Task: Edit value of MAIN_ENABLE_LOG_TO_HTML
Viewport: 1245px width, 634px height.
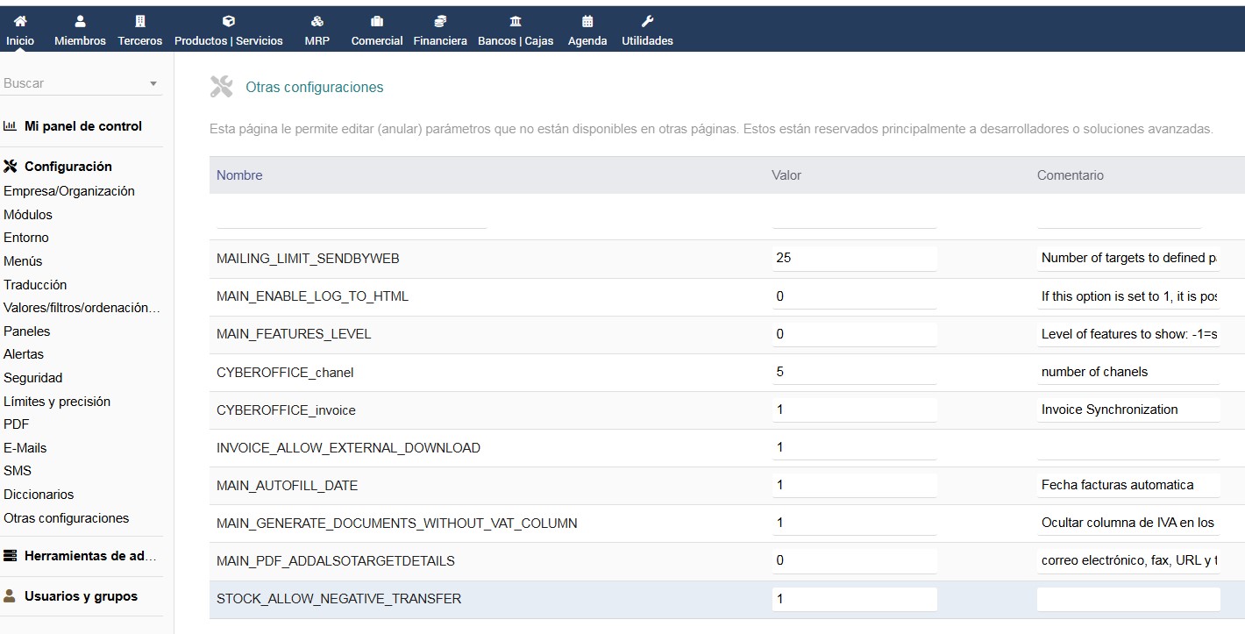Action: [x=854, y=296]
